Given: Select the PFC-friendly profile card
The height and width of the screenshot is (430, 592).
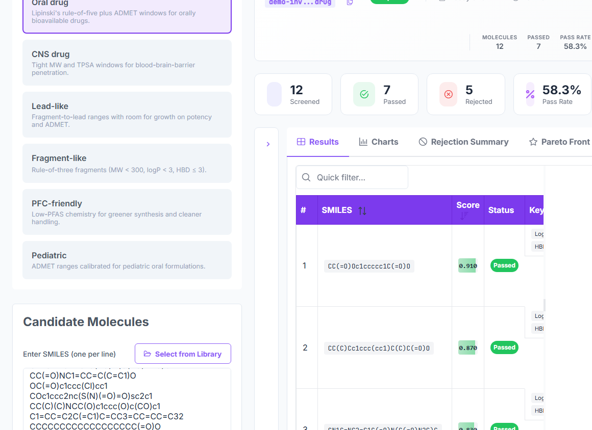Looking at the screenshot, I should coord(127,212).
